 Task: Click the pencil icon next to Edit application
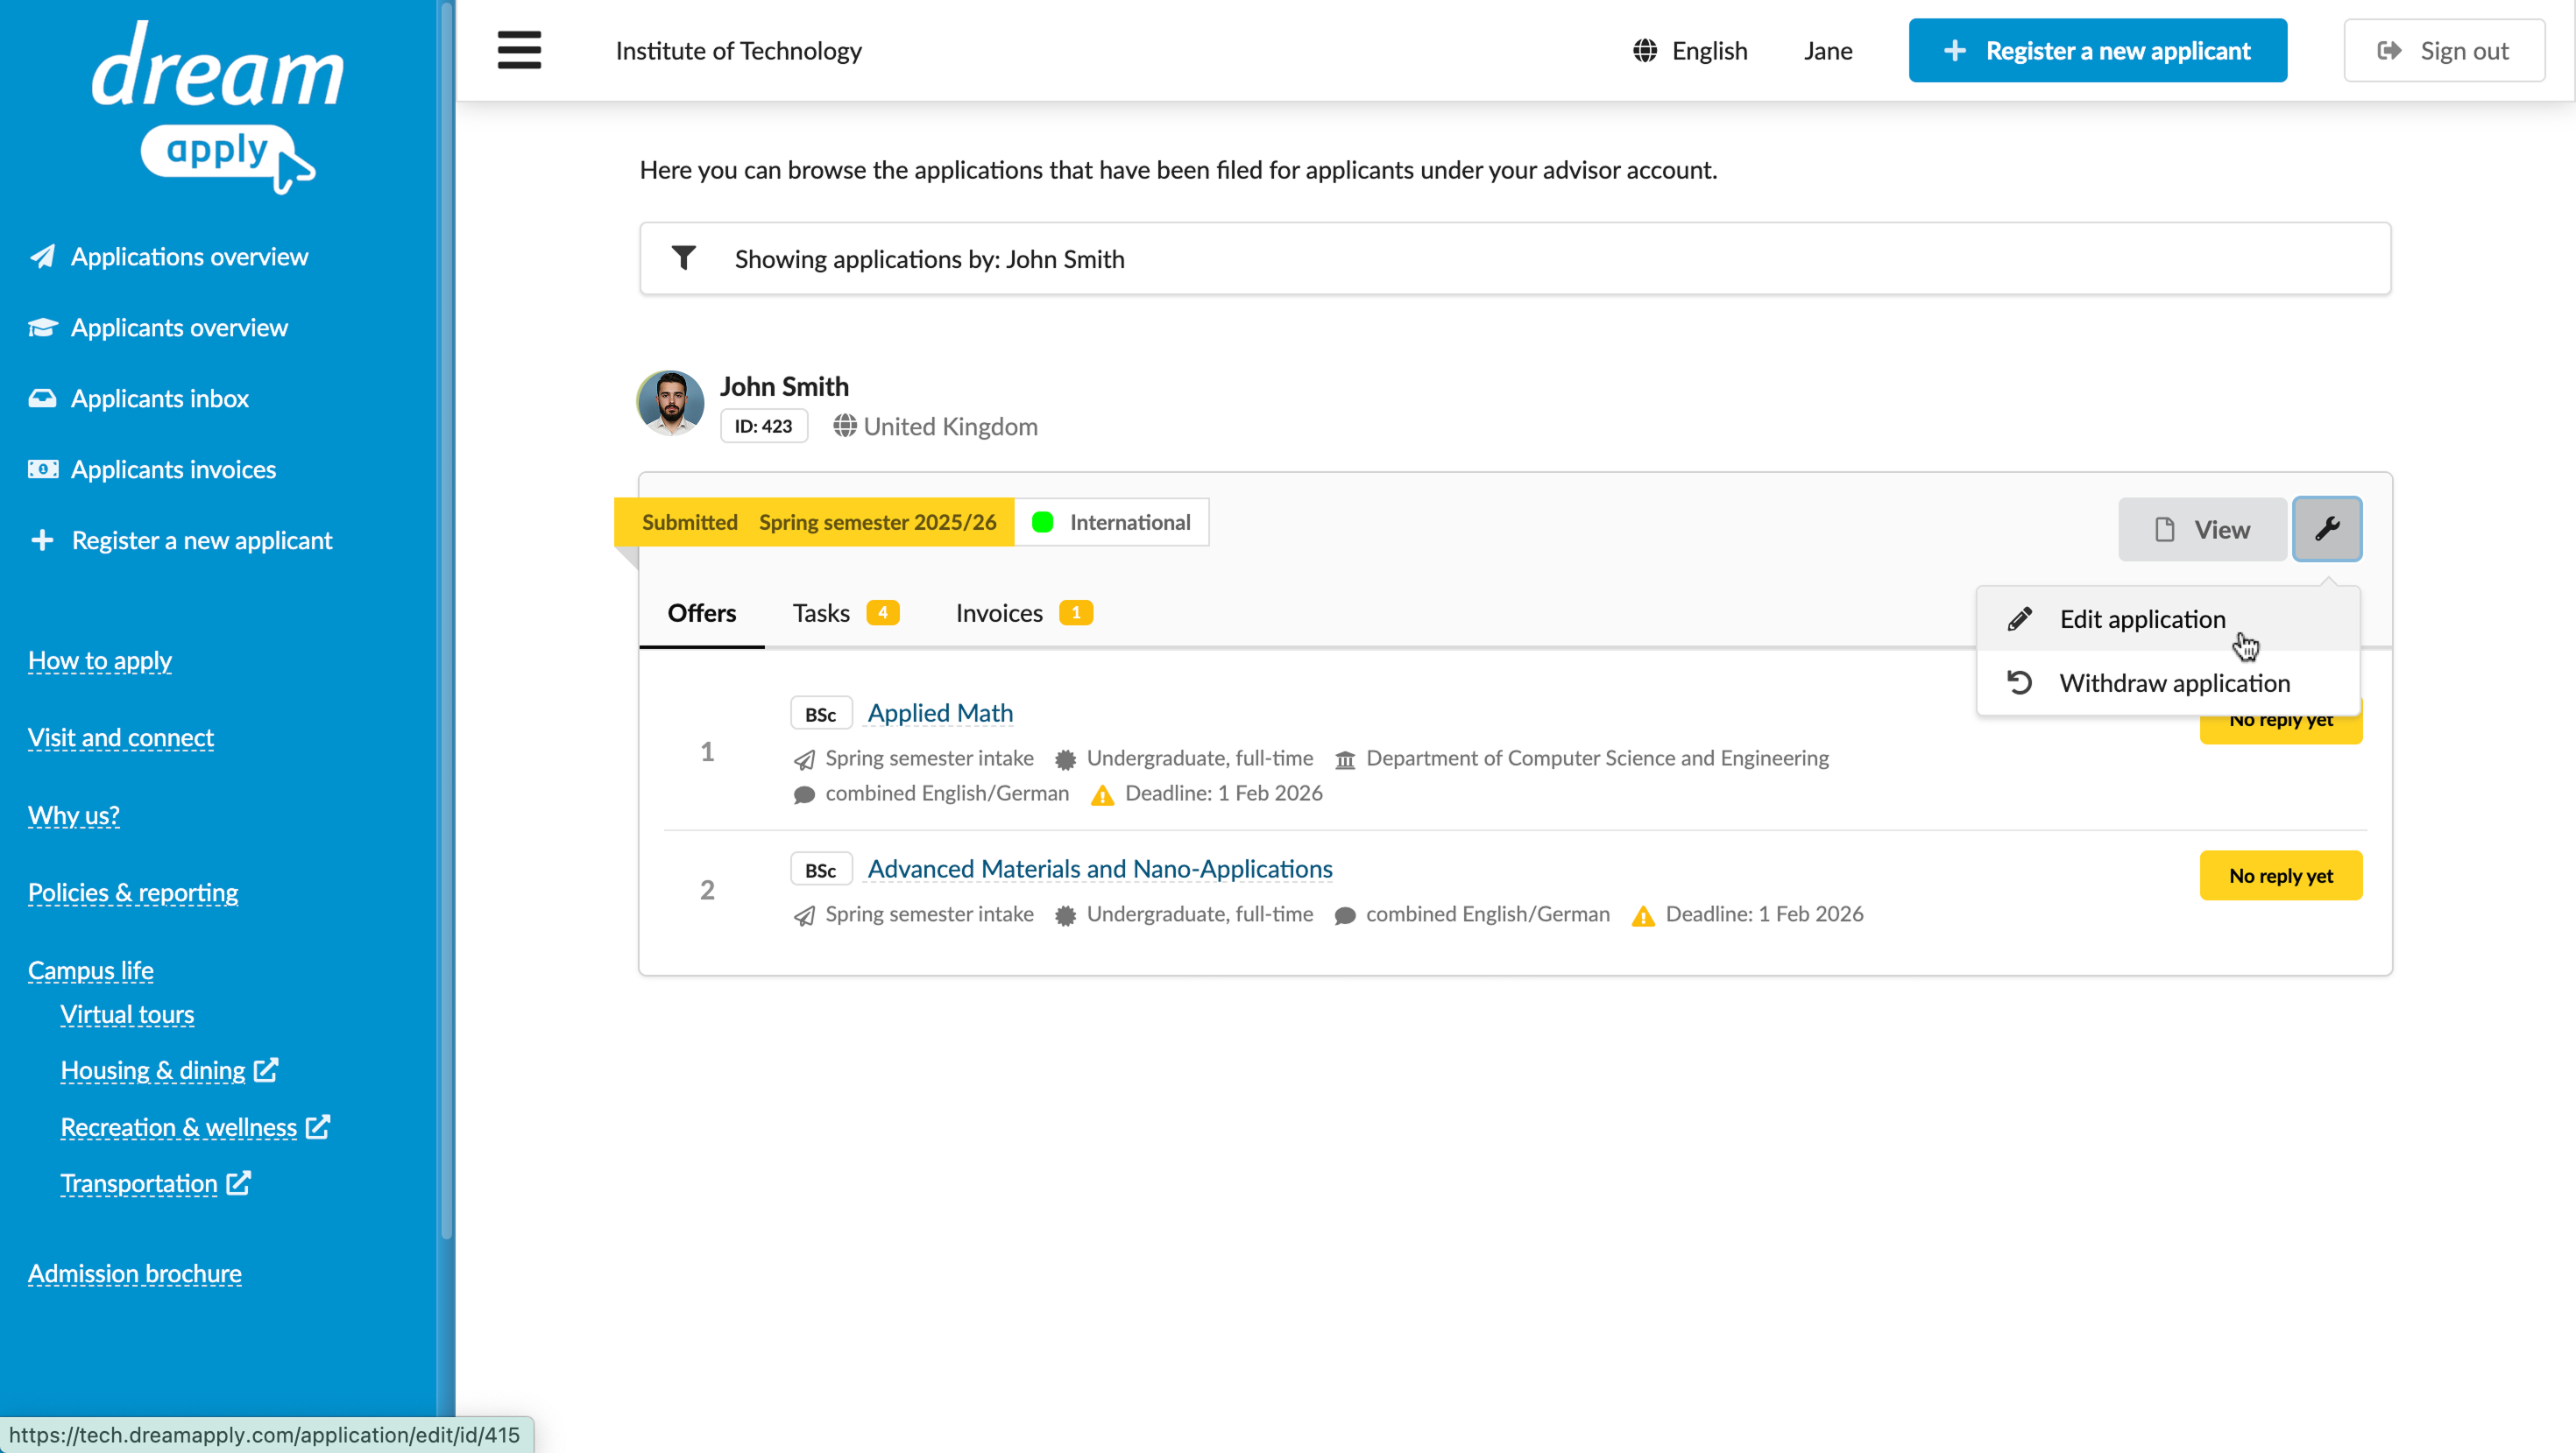(x=2019, y=619)
